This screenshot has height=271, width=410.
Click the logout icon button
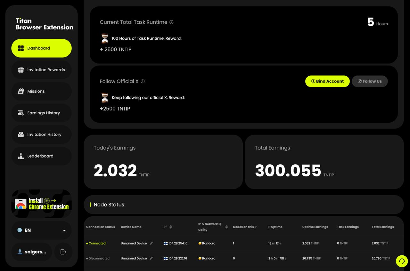click(63, 252)
